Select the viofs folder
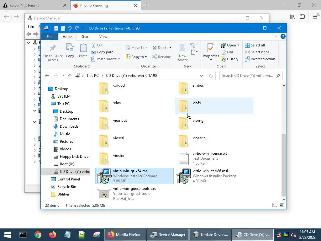 (x=214, y=106)
